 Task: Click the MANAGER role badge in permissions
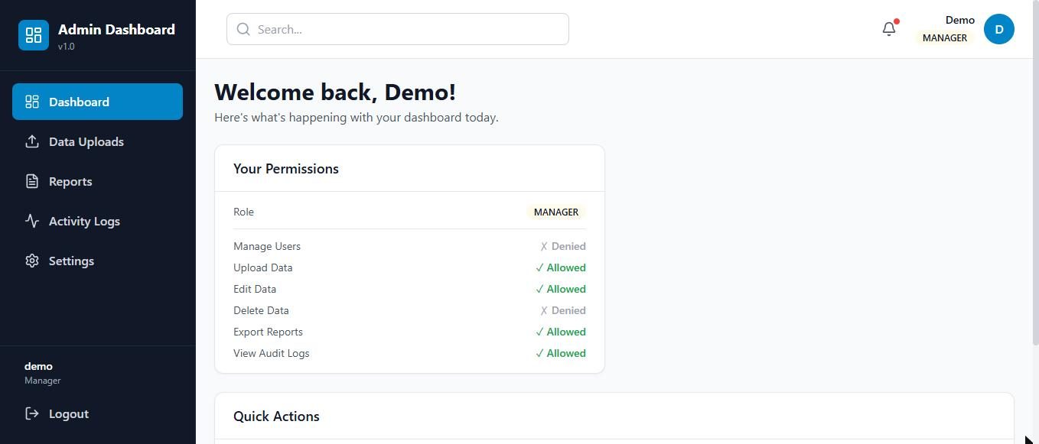(556, 212)
